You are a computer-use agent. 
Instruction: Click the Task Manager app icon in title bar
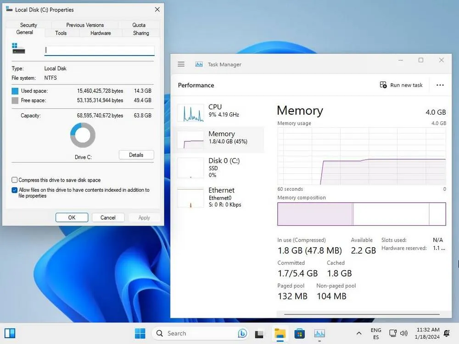pyautogui.click(x=199, y=64)
